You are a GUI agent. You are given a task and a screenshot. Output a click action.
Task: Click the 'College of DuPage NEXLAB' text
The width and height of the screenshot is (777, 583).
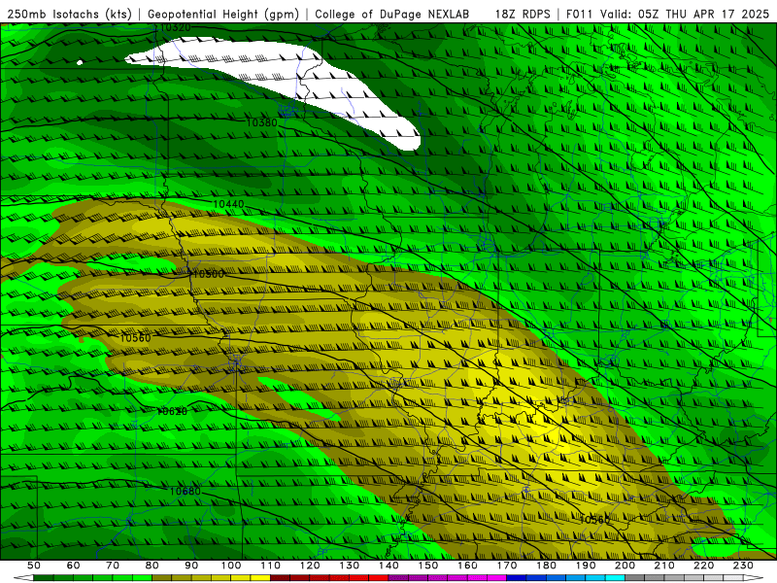(x=392, y=15)
